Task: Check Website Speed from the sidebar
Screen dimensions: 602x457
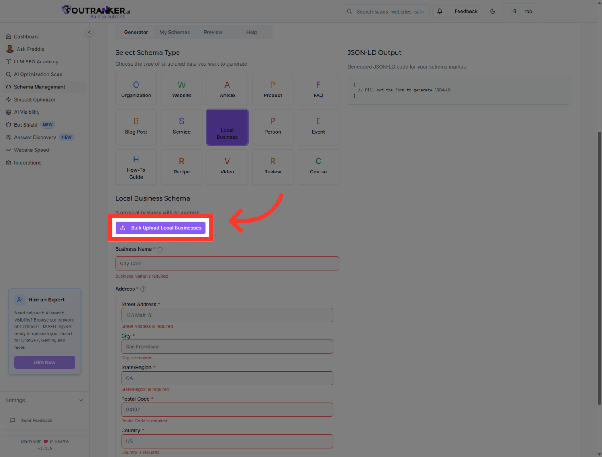Action: 31,150
